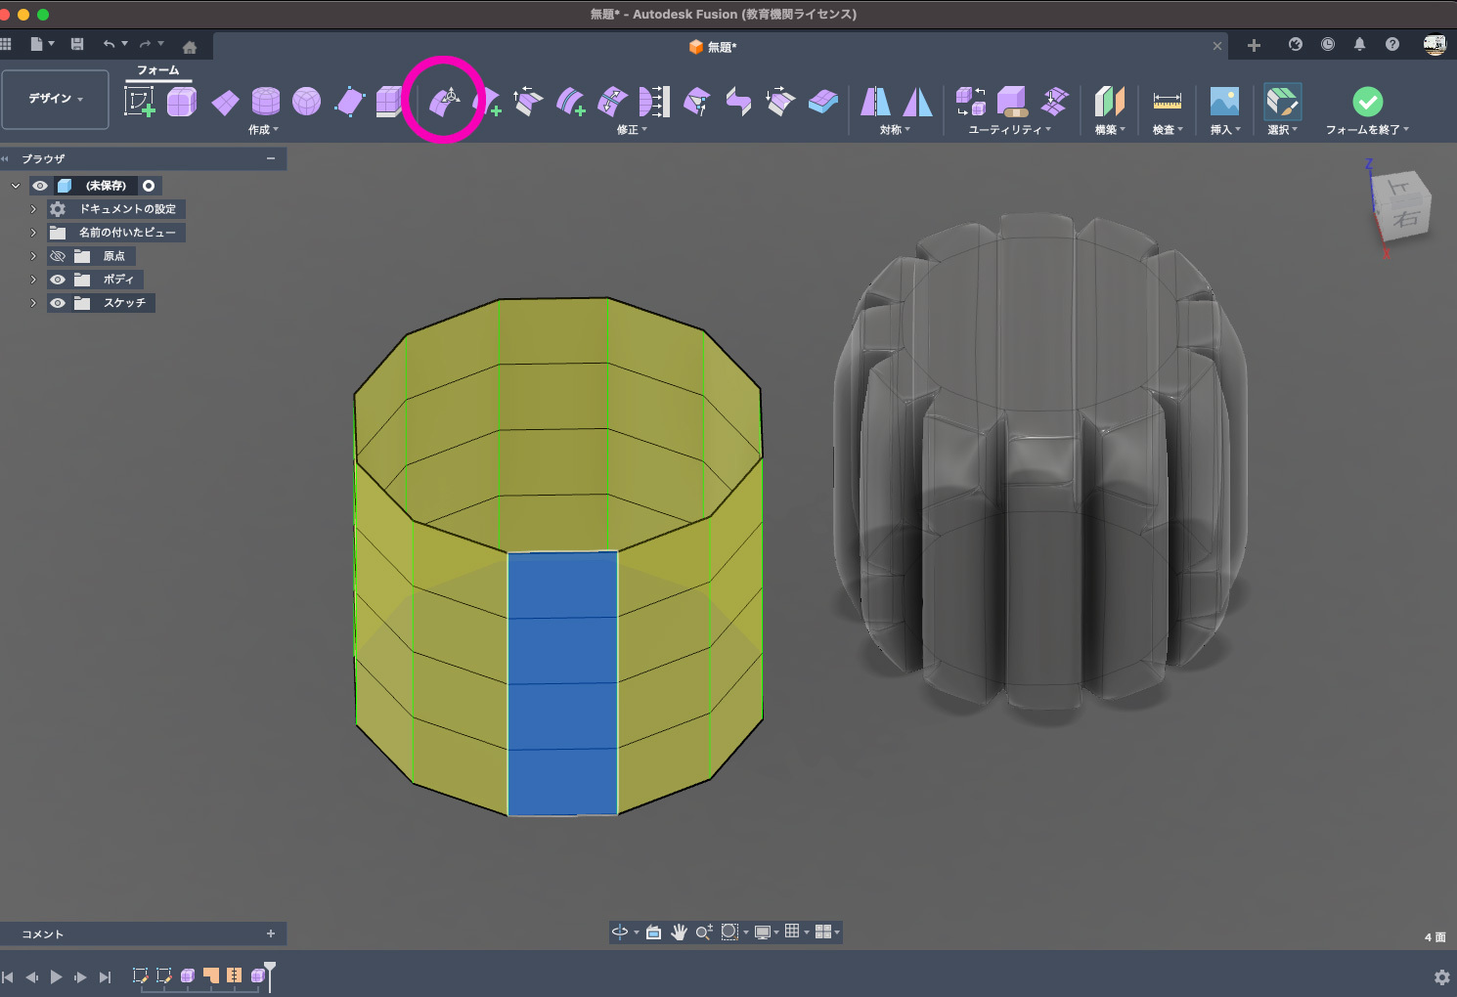
Task: Click green checkmark to finish form
Action: coord(1367,101)
